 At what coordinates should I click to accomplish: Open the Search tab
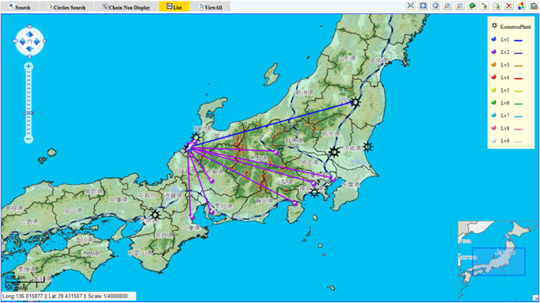(x=19, y=7)
